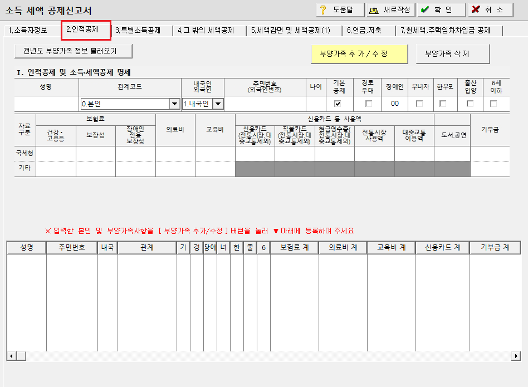Click 국세청 row 도서.공연 cell
This screenshot has height=387, width=528.
tap(452, 154)
